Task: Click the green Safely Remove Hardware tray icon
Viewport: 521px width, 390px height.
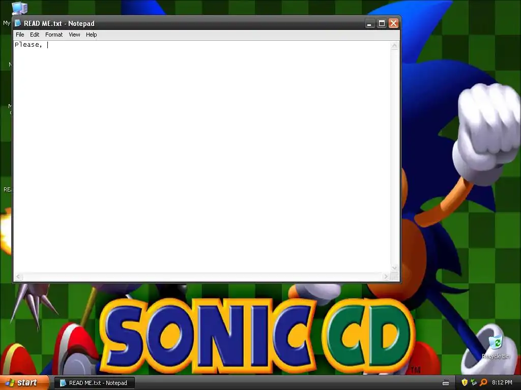Action: (474, 383)
